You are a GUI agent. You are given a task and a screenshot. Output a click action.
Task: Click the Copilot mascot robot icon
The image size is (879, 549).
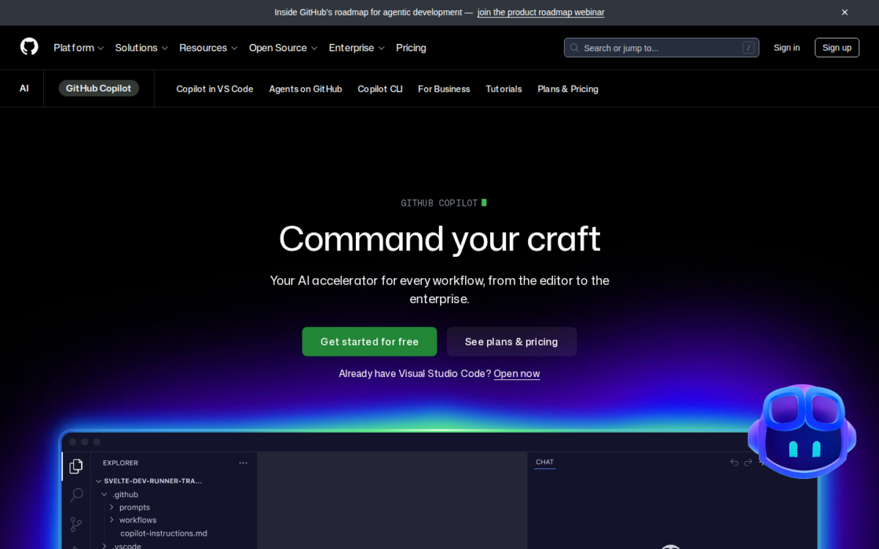(x=801, y=431)
